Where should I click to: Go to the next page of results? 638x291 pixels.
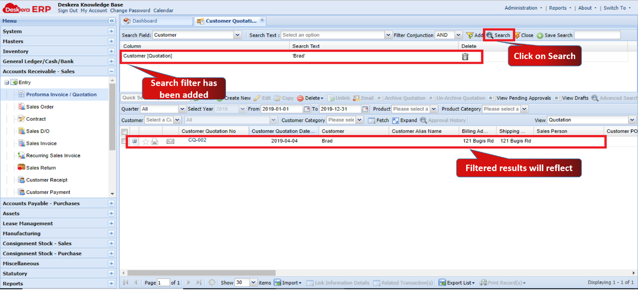pyautogui.click(x=188, y=282)
